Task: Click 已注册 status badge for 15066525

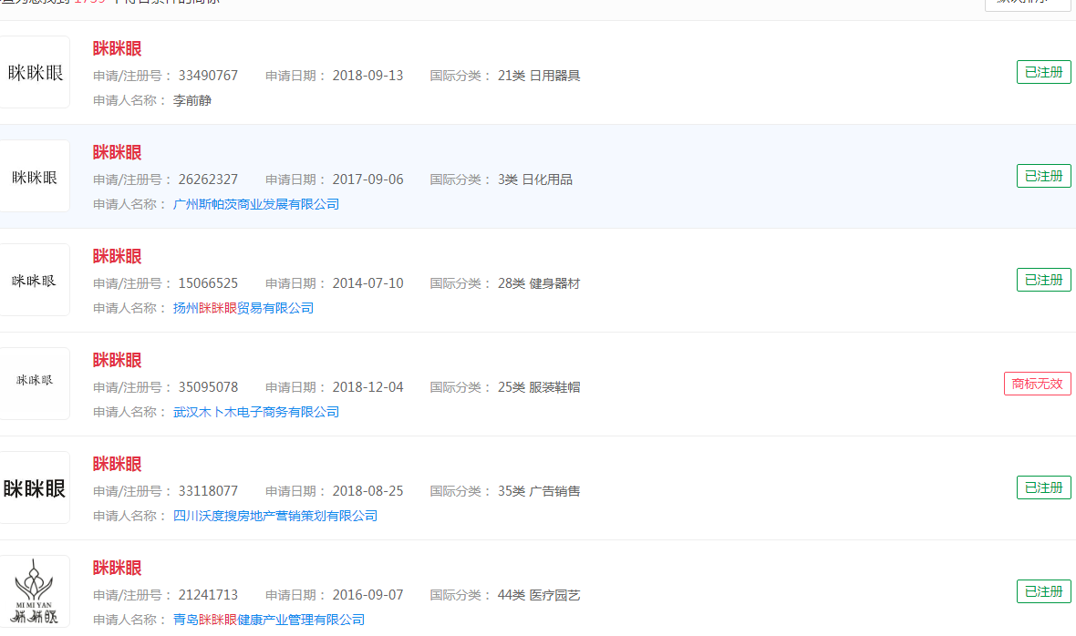Action: pos(1044,280)
